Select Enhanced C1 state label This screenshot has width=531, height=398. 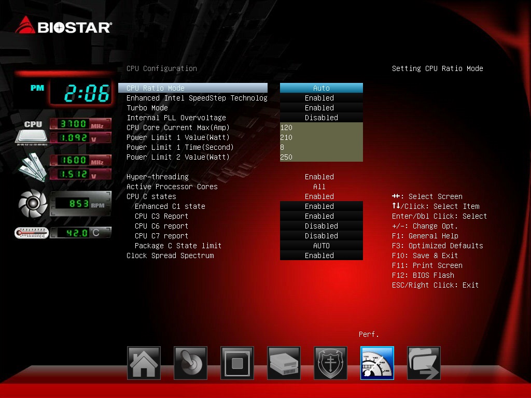pyautogui.click(x=170, y=206)
